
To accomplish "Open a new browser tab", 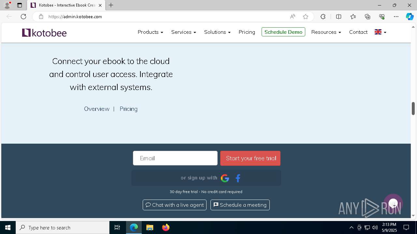I will coord(111,5).
